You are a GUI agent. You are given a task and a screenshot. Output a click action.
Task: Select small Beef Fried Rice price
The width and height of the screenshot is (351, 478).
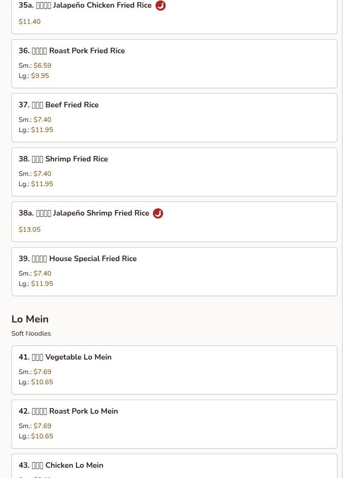point(42,120)
